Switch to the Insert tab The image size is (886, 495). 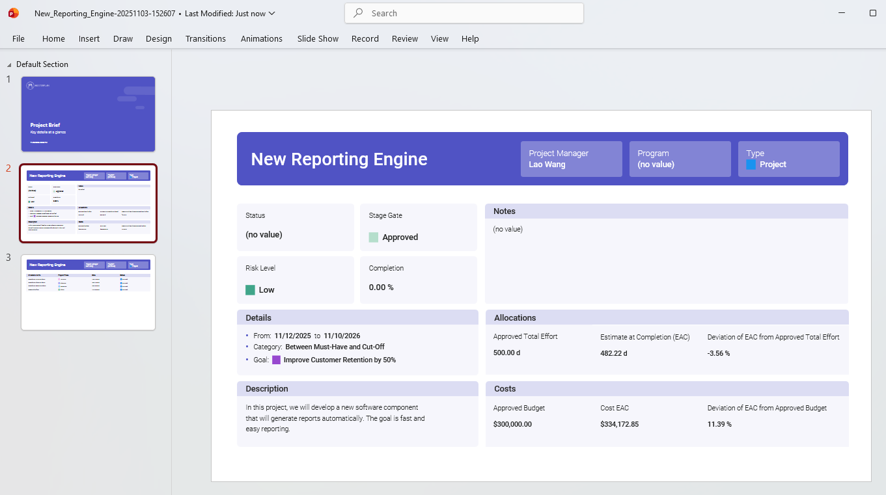coord(89,38)
